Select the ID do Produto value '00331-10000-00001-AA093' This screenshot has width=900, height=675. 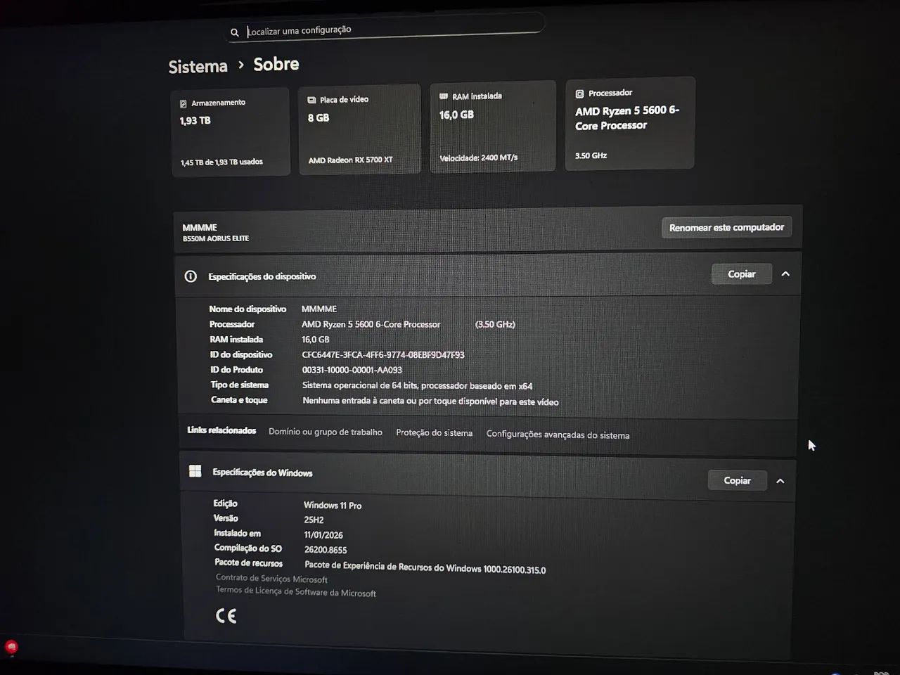point(352,370)
